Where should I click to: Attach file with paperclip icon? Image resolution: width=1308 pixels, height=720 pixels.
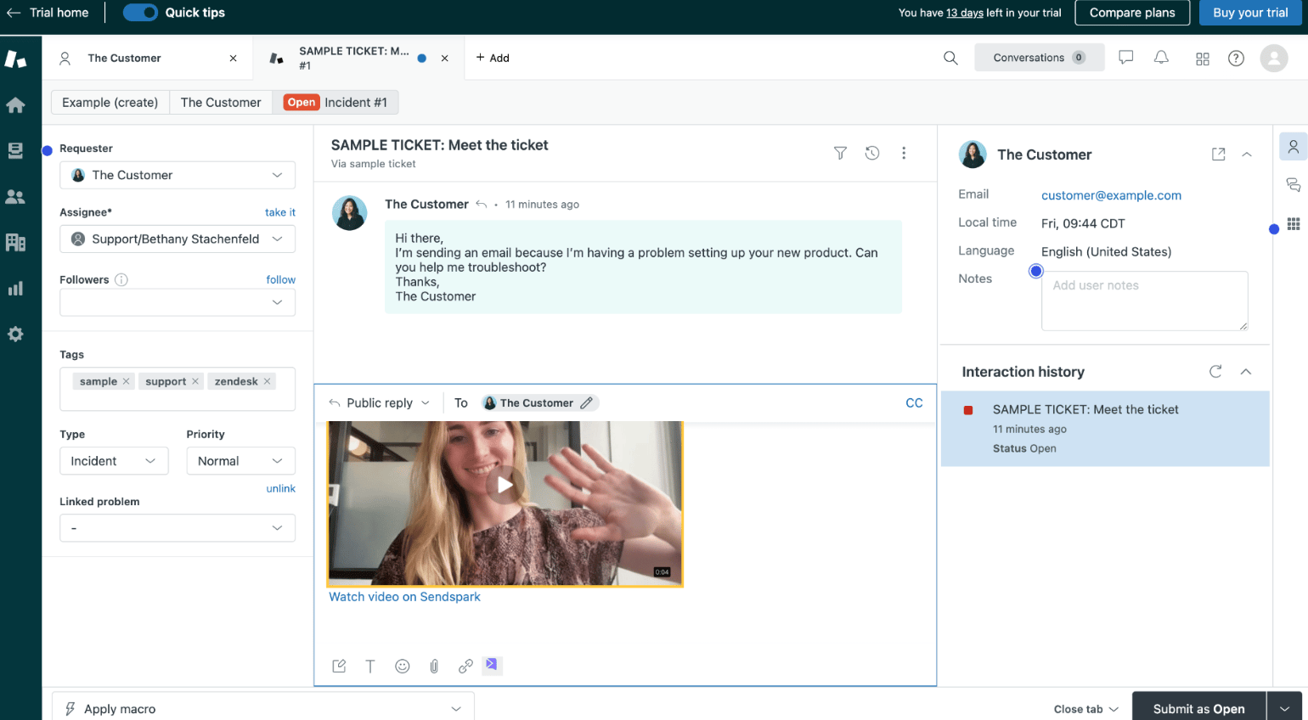tap(434, 667)
